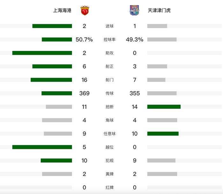Click Tianjin's gray 角球 bar
The height and width of the screenshot is (194, 223).
coord(162,120)
